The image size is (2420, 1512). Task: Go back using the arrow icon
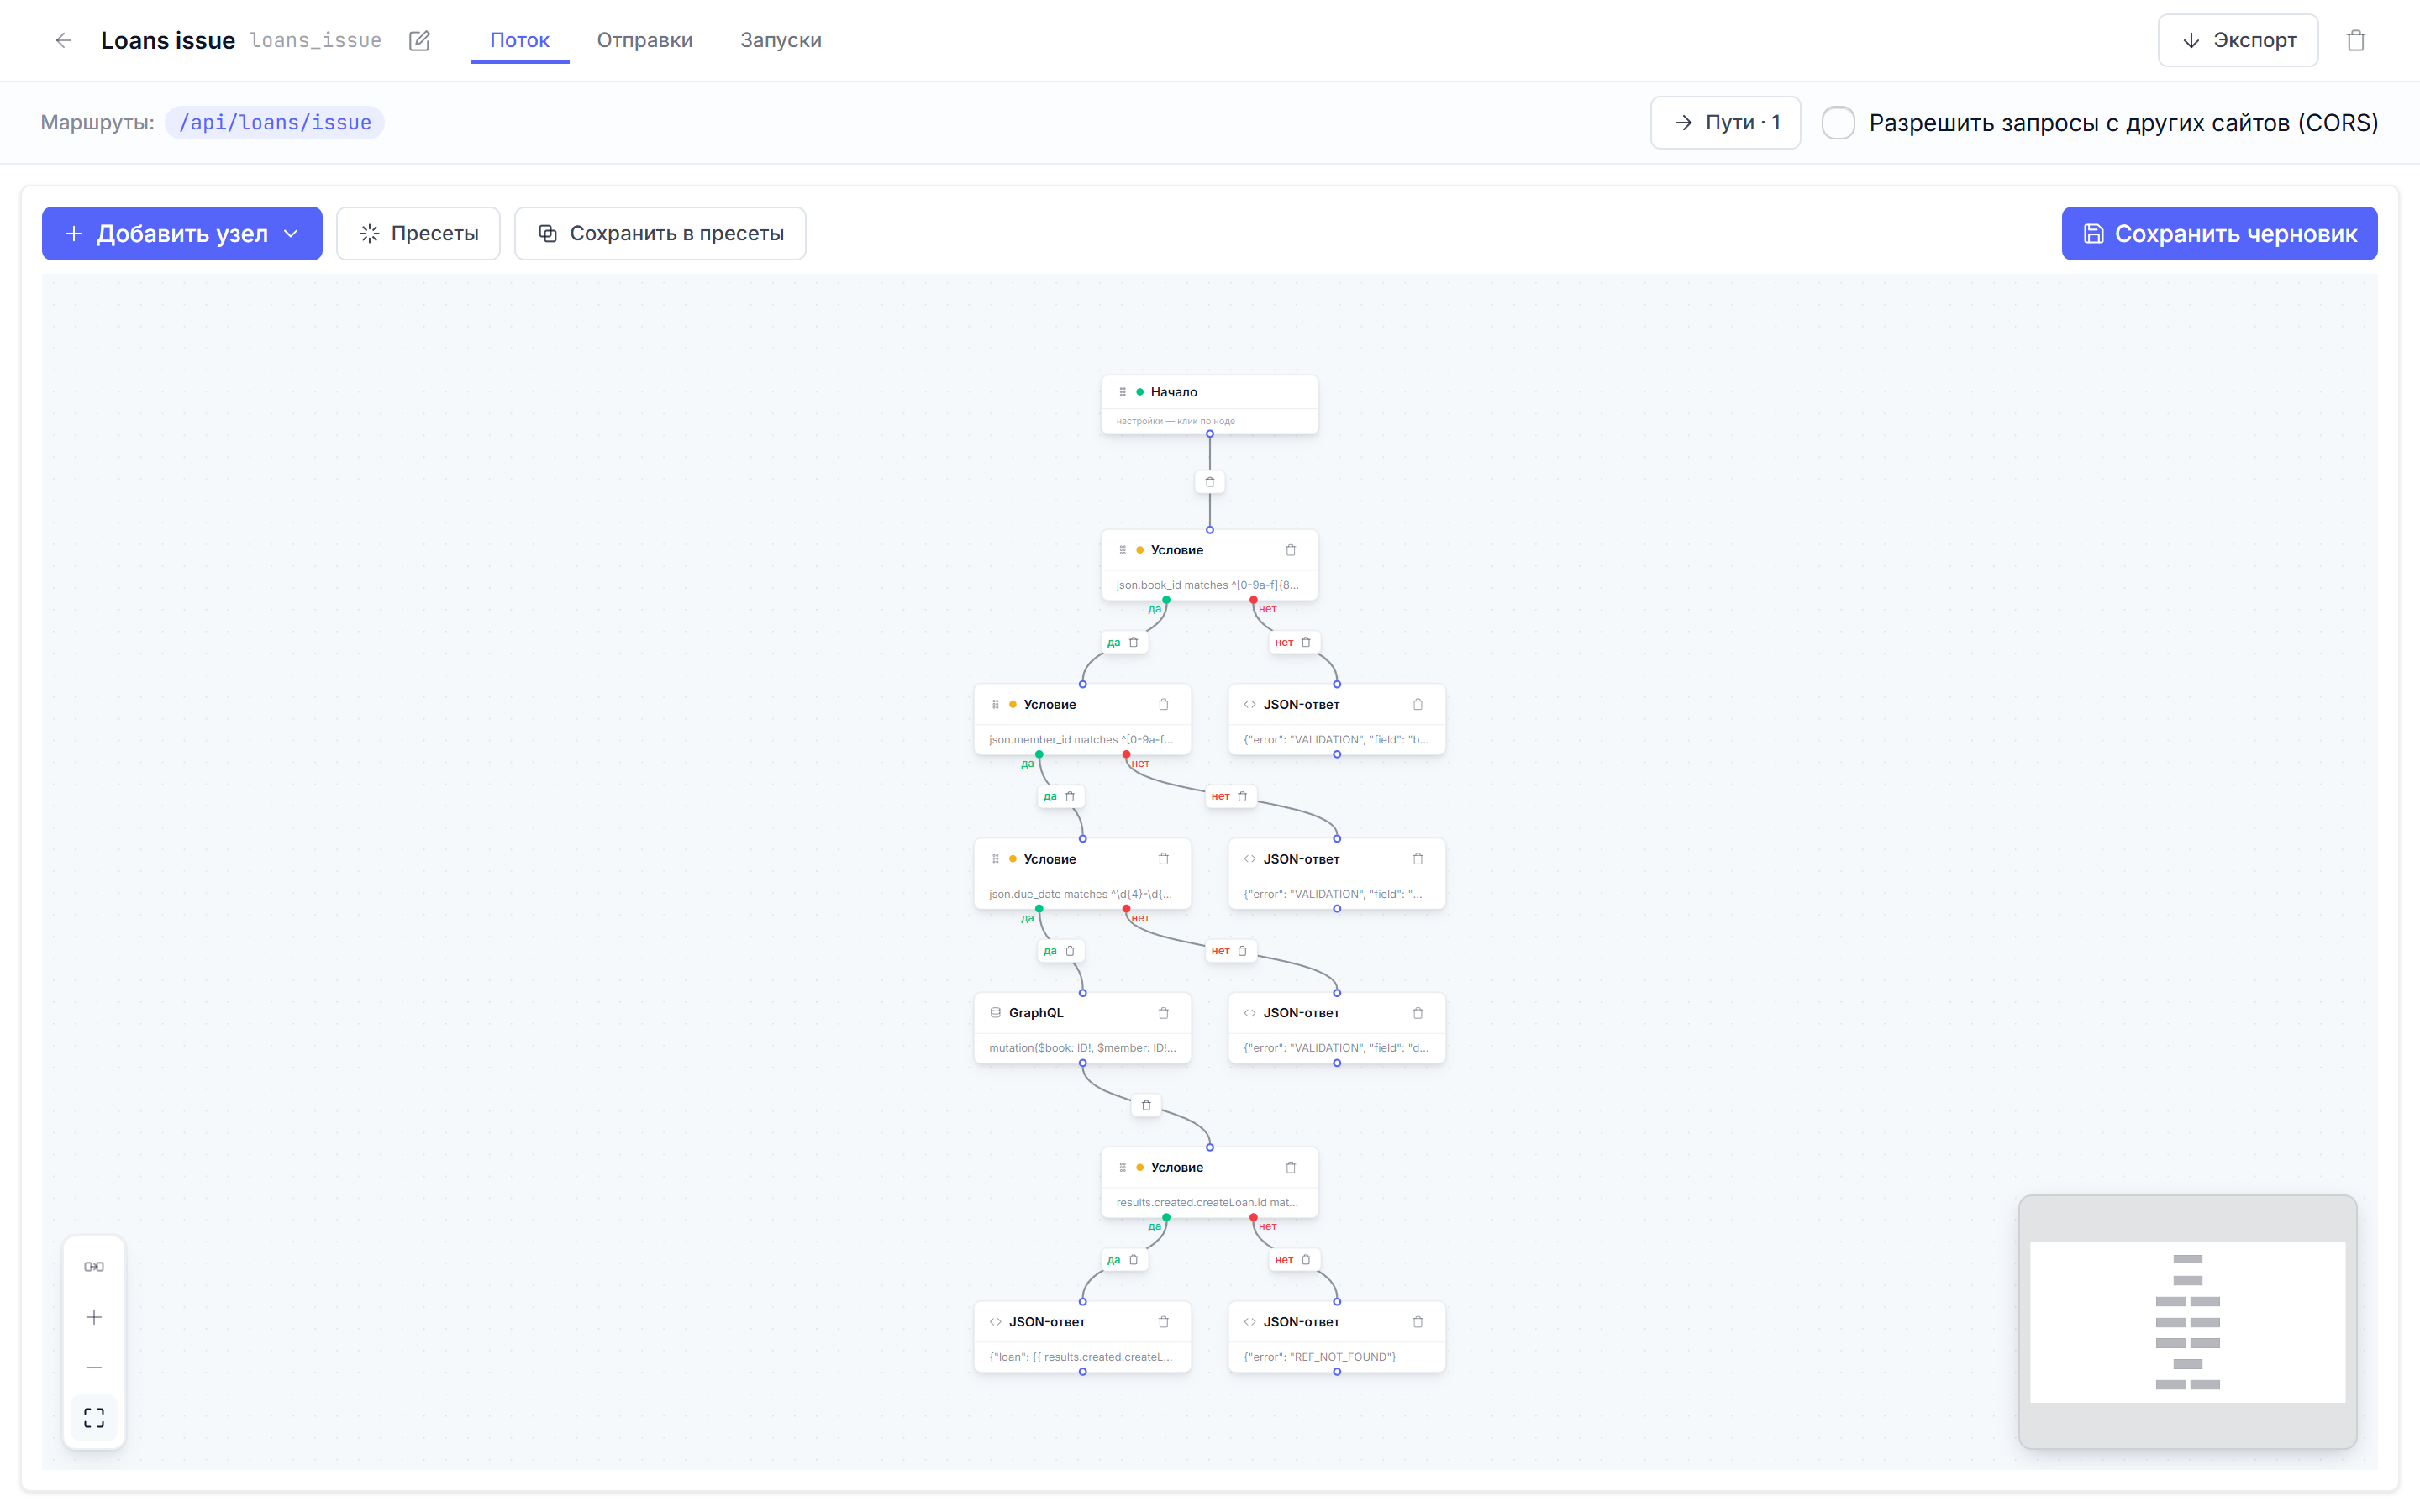tap(64, 40)
